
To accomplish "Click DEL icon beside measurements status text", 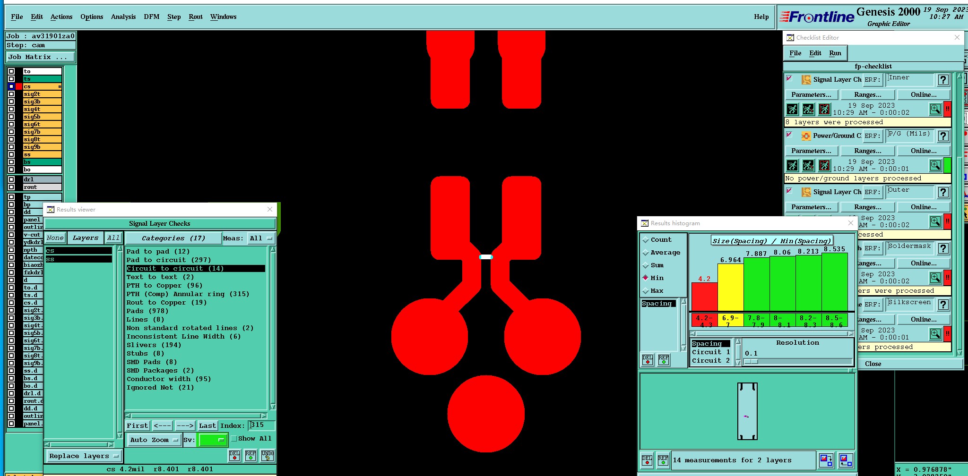I will coord(647,460).
